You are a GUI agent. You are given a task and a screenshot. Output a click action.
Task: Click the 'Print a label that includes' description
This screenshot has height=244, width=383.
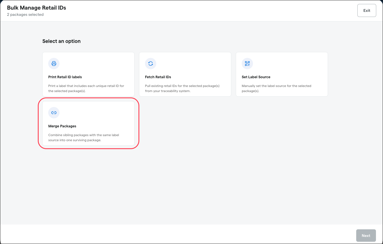pos(86,88)
